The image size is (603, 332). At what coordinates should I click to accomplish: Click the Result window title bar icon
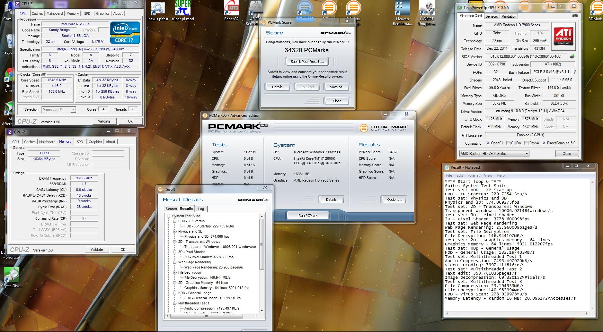(x=160, y=189)
